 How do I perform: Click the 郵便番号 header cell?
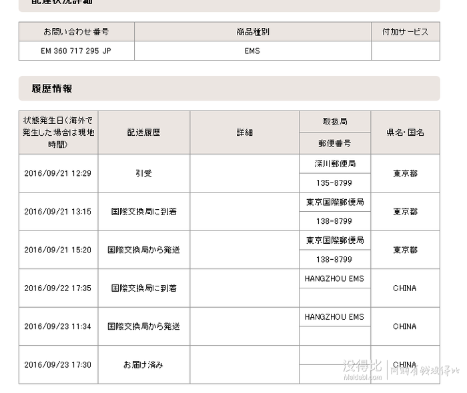click(x=335, y=143)
